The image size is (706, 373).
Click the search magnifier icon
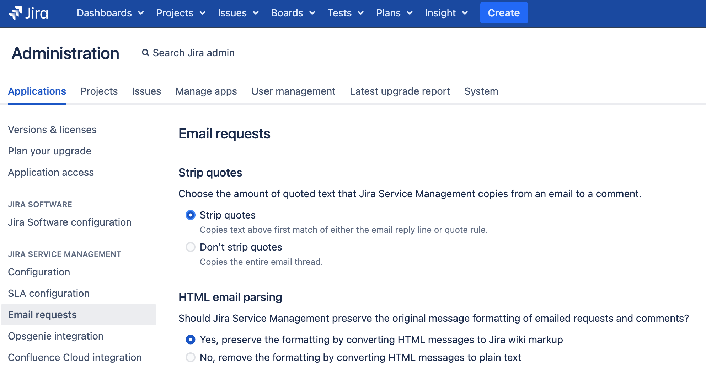(x=145, y=53)
